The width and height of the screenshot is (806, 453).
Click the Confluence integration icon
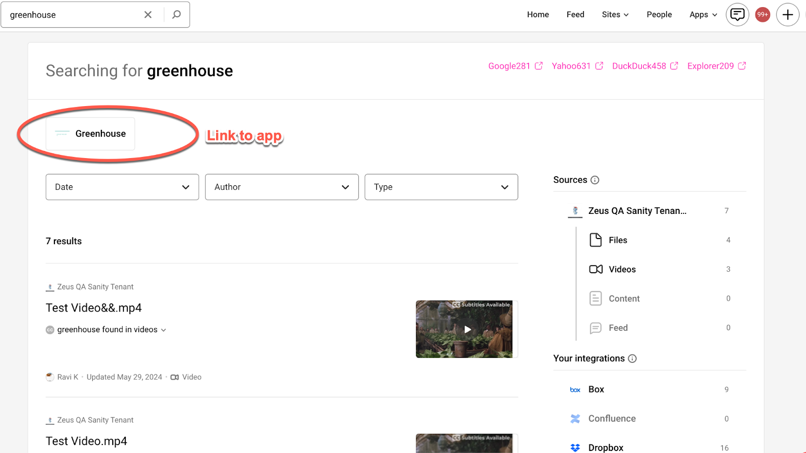(574, 418)
